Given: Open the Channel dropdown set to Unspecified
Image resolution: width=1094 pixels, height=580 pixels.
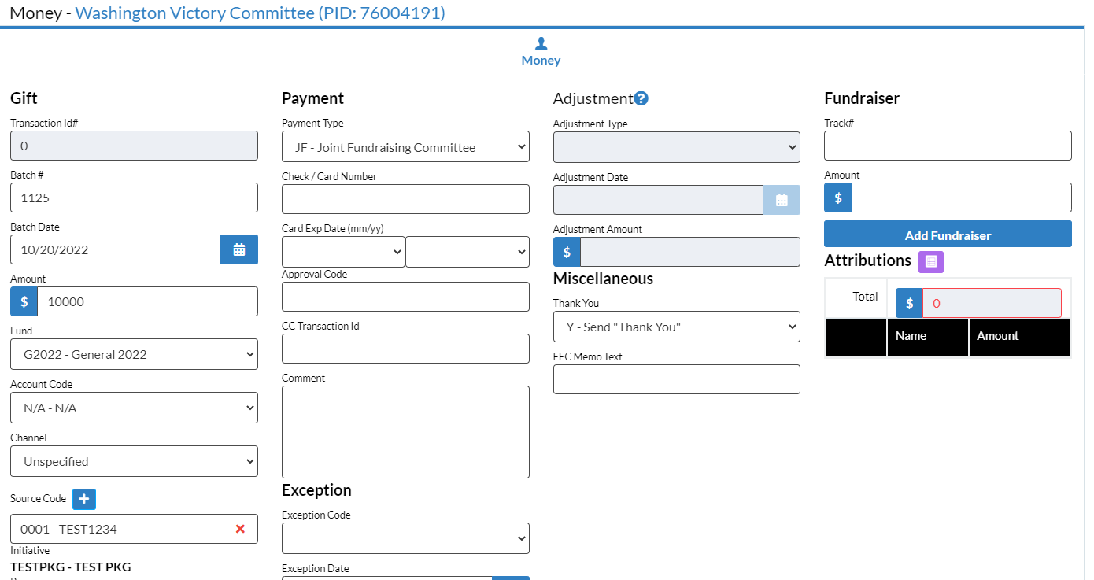Looking at the screenshot, I should [134, 461].
